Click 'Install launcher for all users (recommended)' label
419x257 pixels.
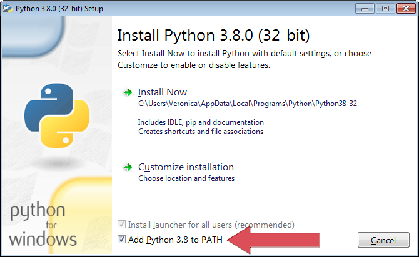(x=211, y=225)
